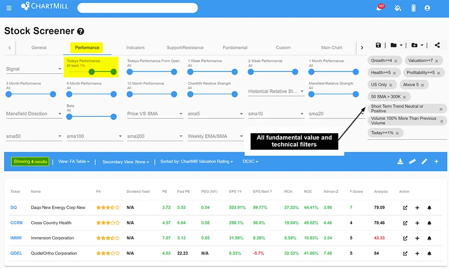Select the Fundamental tab

coord(235,48)
